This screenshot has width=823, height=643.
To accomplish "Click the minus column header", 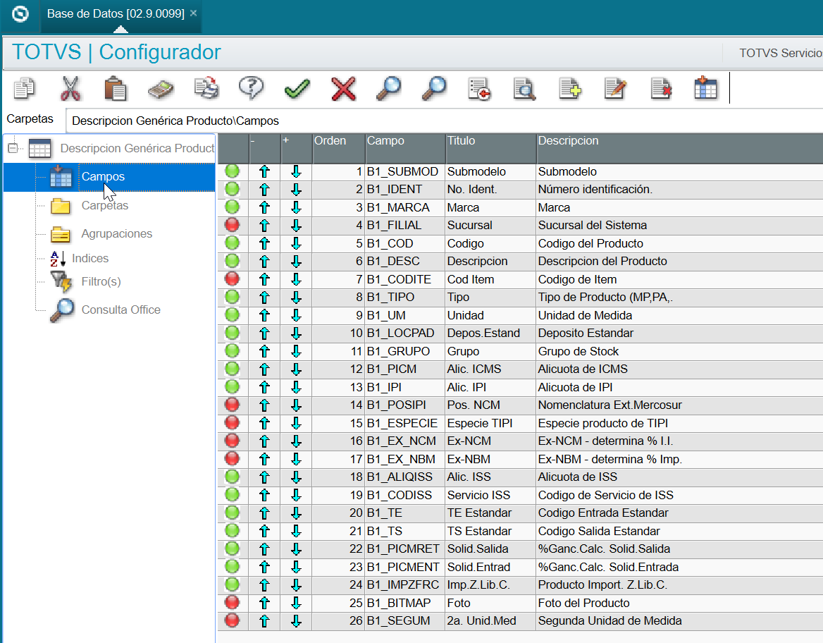I will click(x=265, y=148).
